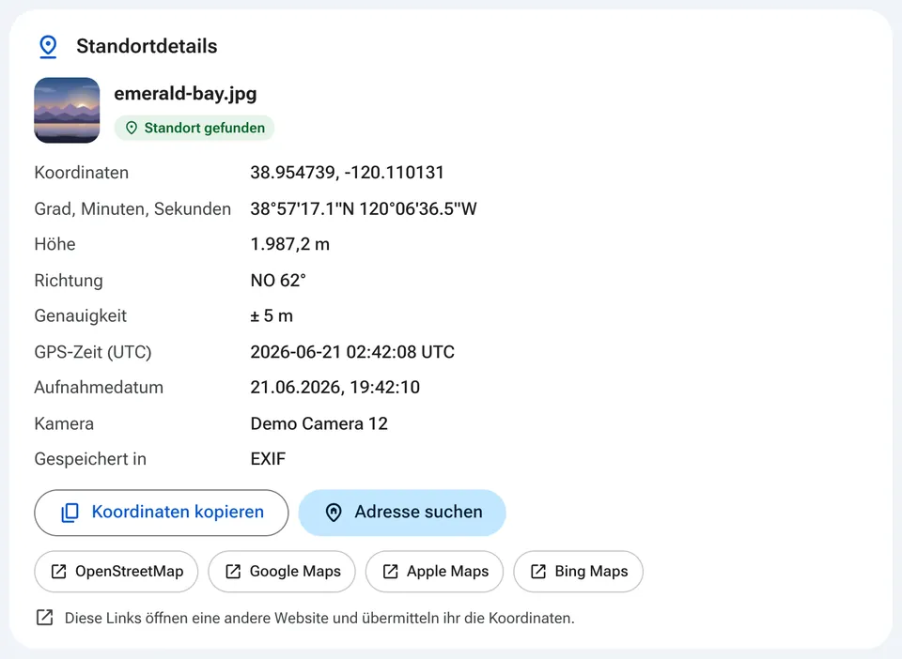The height and width of the screenshot is (659, 902).
Task: Select the direction value NO 62°
Action: 278,281
